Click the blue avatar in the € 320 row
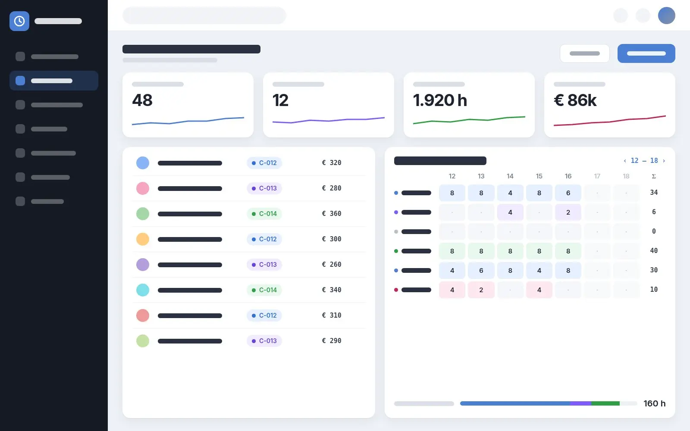Viewport: 690px width, 431px height. pyautogui.click(x=143, y=163)
